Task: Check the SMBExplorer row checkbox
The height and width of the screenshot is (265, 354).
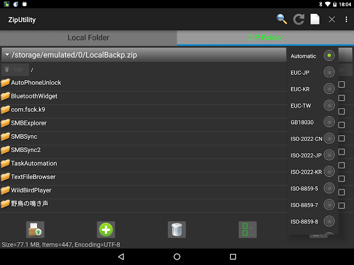Action: (342, 125)
